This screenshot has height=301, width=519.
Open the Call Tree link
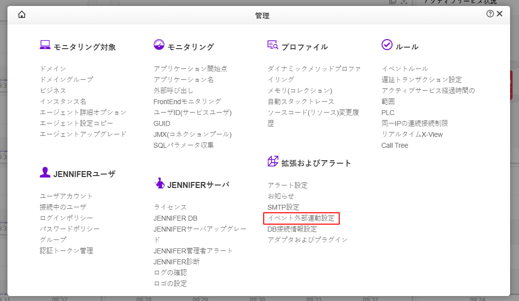395,145
